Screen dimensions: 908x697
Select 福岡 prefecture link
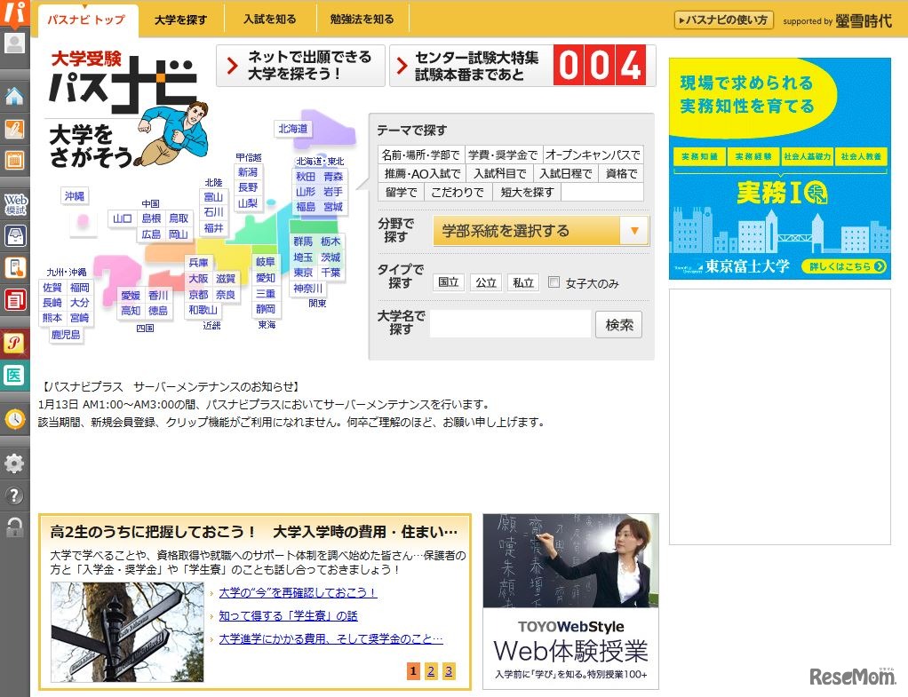tap(80, 288)
